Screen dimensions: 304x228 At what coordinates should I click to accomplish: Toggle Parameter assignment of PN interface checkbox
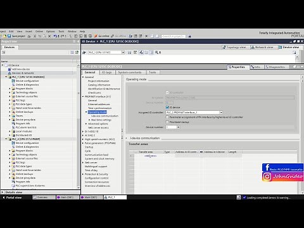coord(167,117)
